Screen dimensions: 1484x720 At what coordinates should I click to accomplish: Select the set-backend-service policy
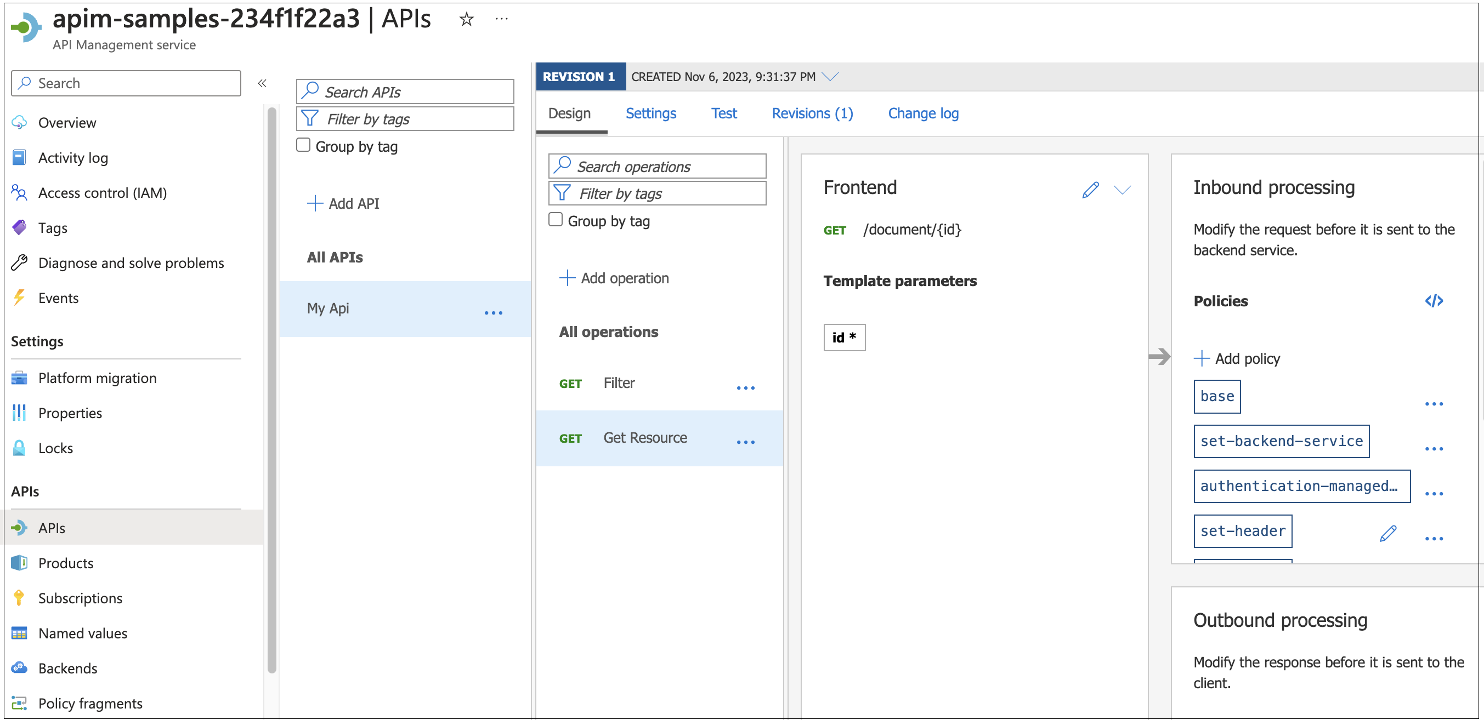1281,442
